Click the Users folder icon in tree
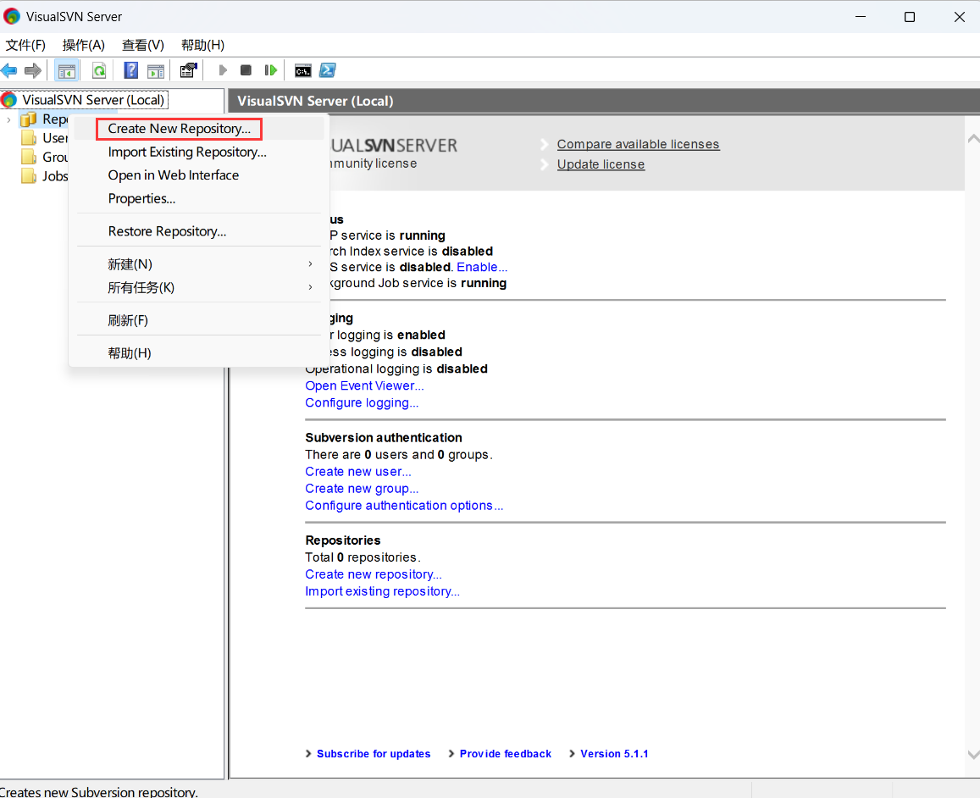The image size is (980, 798). click(28, 138)
